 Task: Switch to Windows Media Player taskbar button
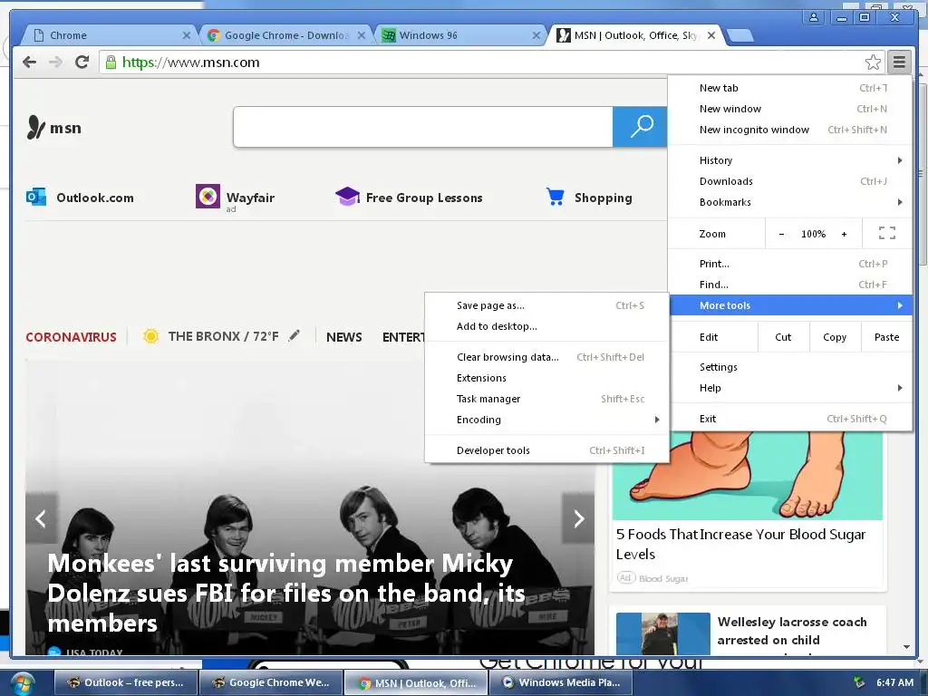point(560,682)
